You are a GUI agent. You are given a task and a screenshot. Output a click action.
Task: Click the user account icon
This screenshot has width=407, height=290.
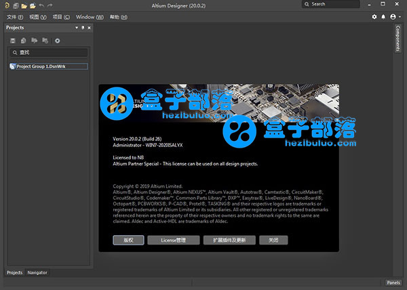(x=393, y=17)
